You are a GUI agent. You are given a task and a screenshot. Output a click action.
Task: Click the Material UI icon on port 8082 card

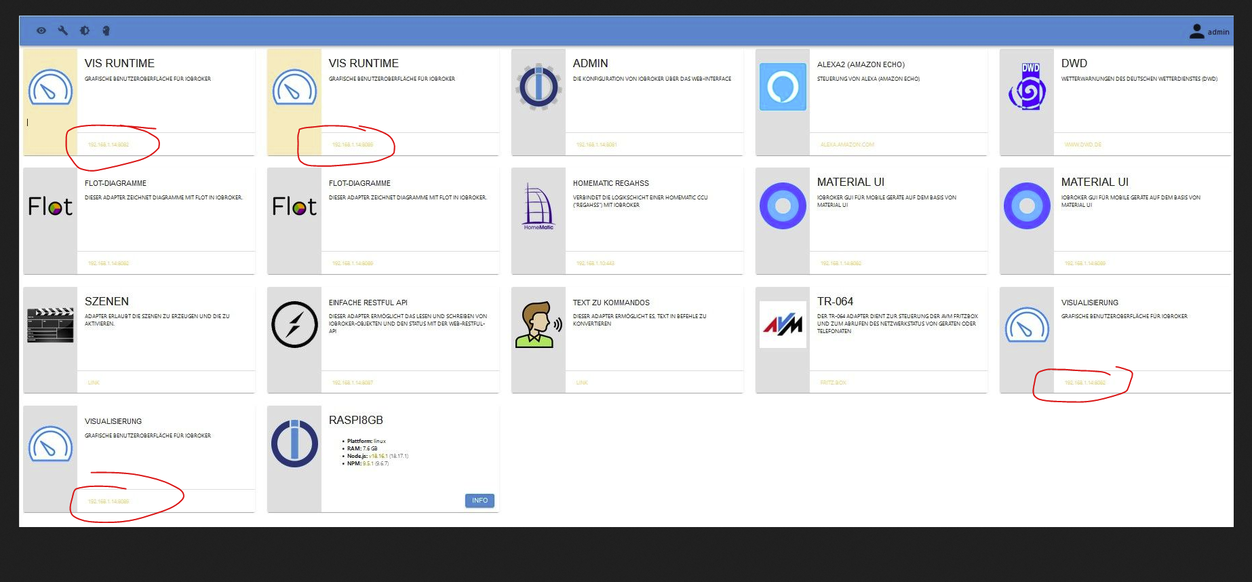pos(783,206)
